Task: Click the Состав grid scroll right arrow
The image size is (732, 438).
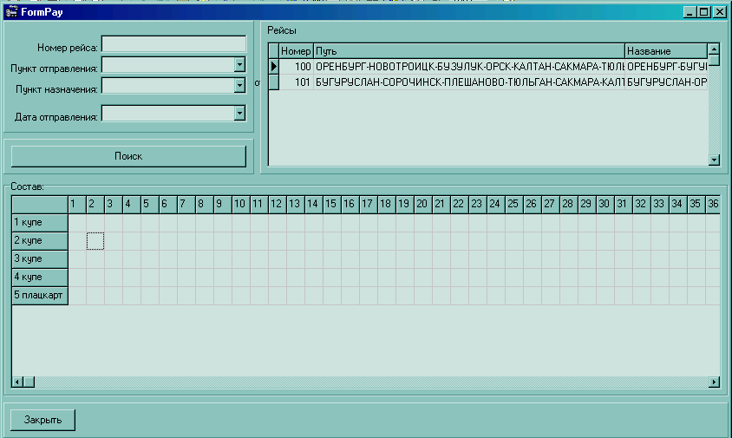Action: tap(714, 382)
